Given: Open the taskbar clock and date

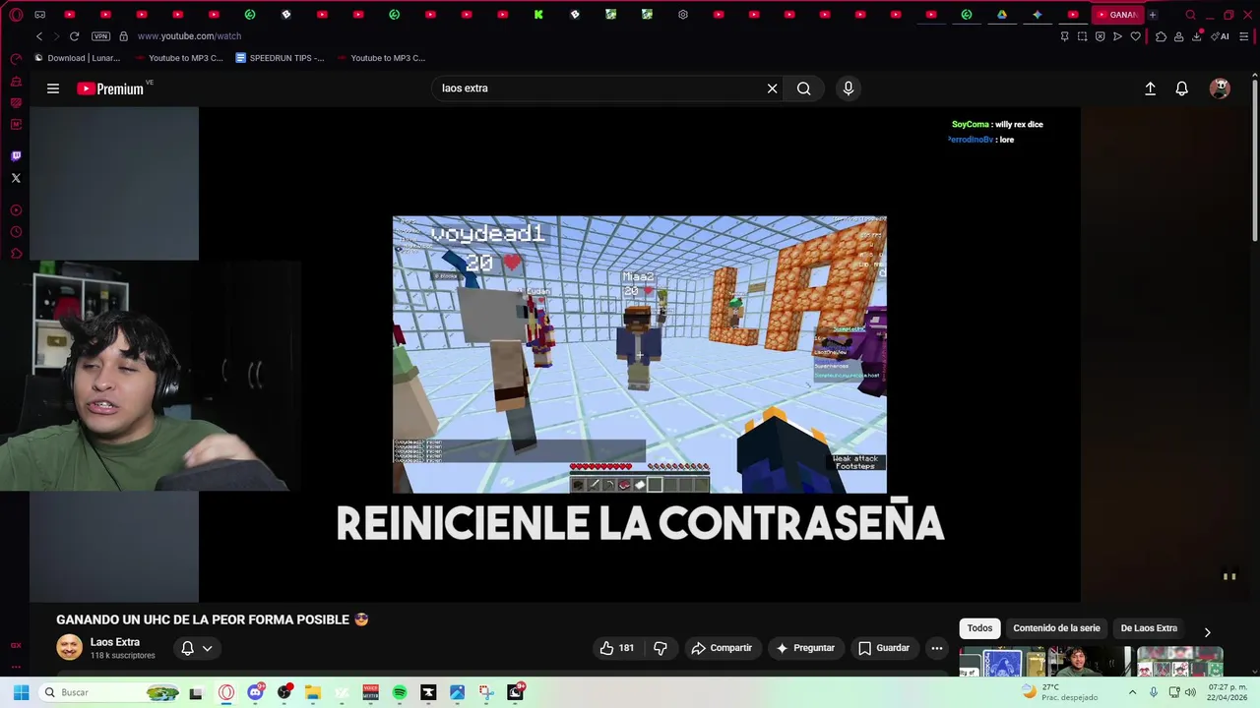Looking at the screenshot, I should [x=1228, y=692].
